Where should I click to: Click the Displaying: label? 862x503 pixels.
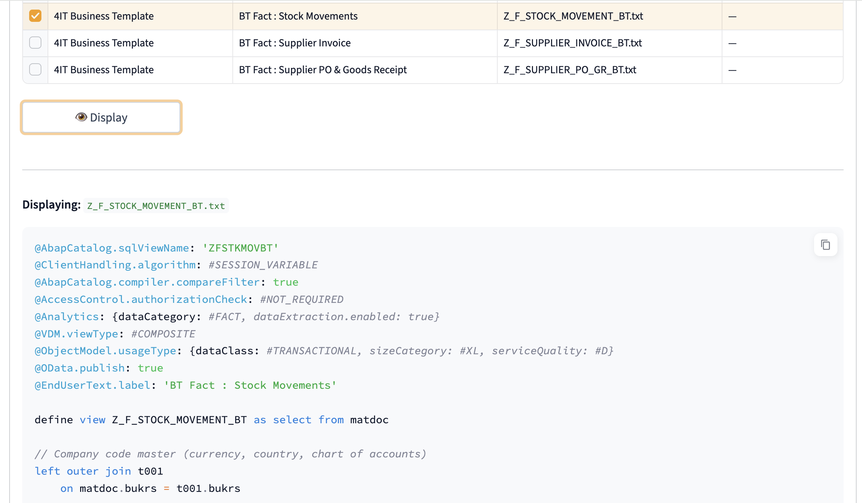tap(52, 205)
